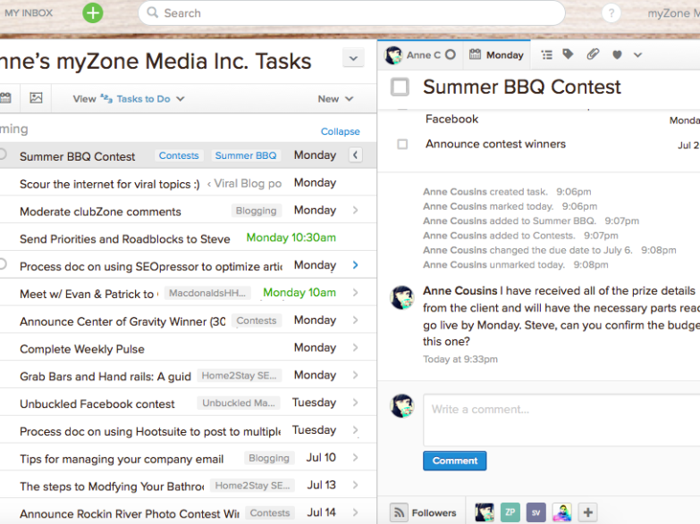700x524 pixels.
Task: Open Blogging tag on Moderate clubZone comments
Action: point(257,211)
